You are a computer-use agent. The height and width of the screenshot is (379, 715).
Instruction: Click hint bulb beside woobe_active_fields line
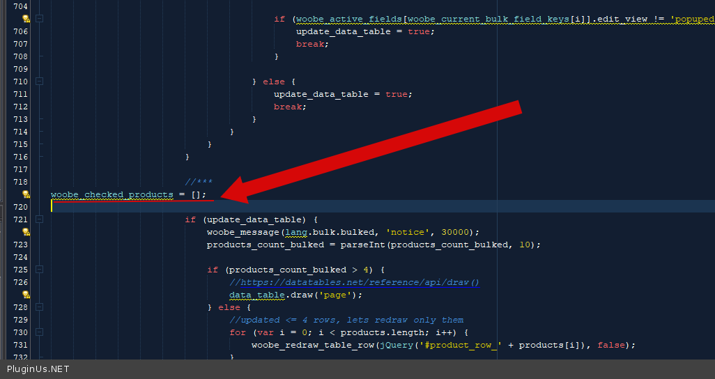coord(26,19)
